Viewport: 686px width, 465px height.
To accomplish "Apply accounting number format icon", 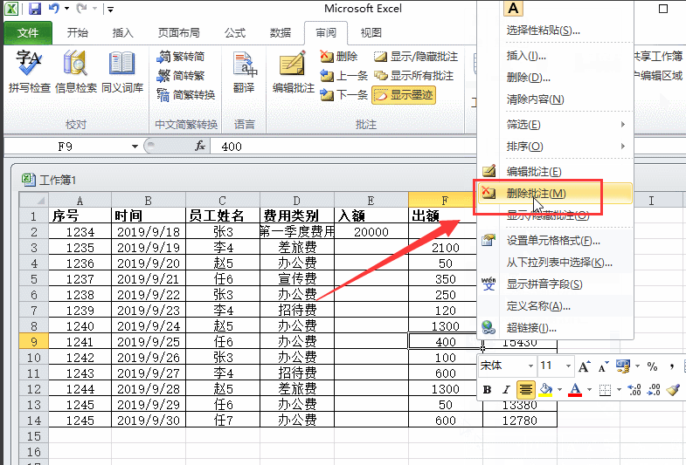I will 622,366.
